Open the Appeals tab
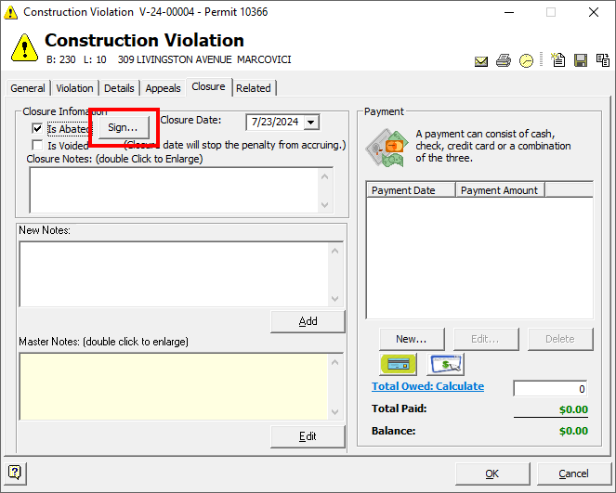This screenshot has width=616, height=493. pos(163,88)
